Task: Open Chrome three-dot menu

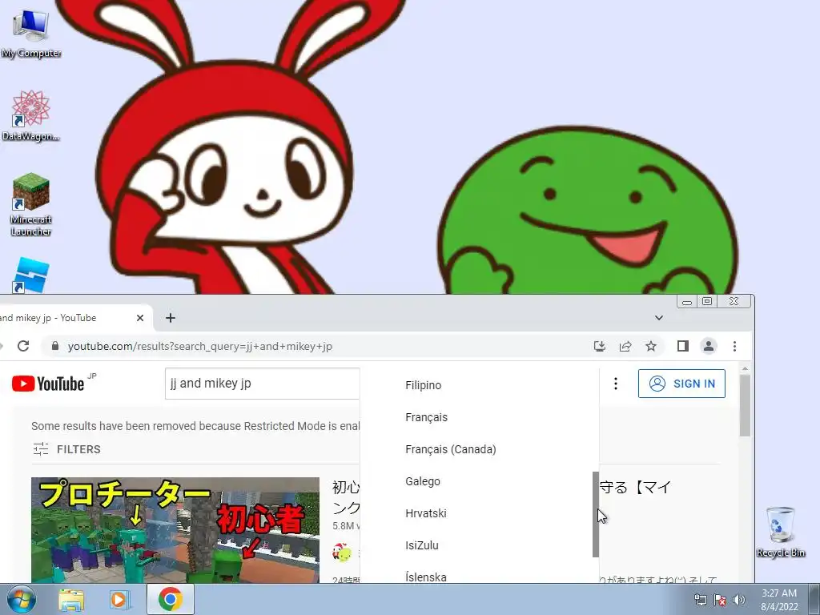Action: pos(735,346)
